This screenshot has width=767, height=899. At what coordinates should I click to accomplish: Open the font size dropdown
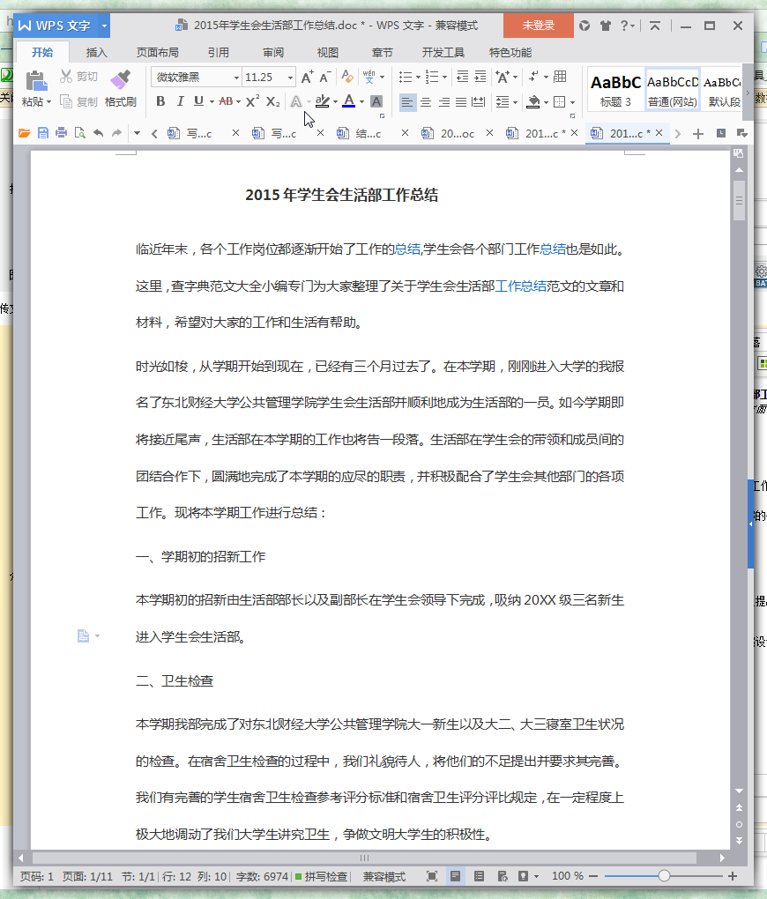(x=290, y=78)
